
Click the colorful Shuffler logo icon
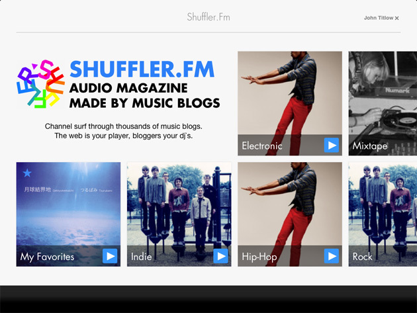tap(41, 84)
